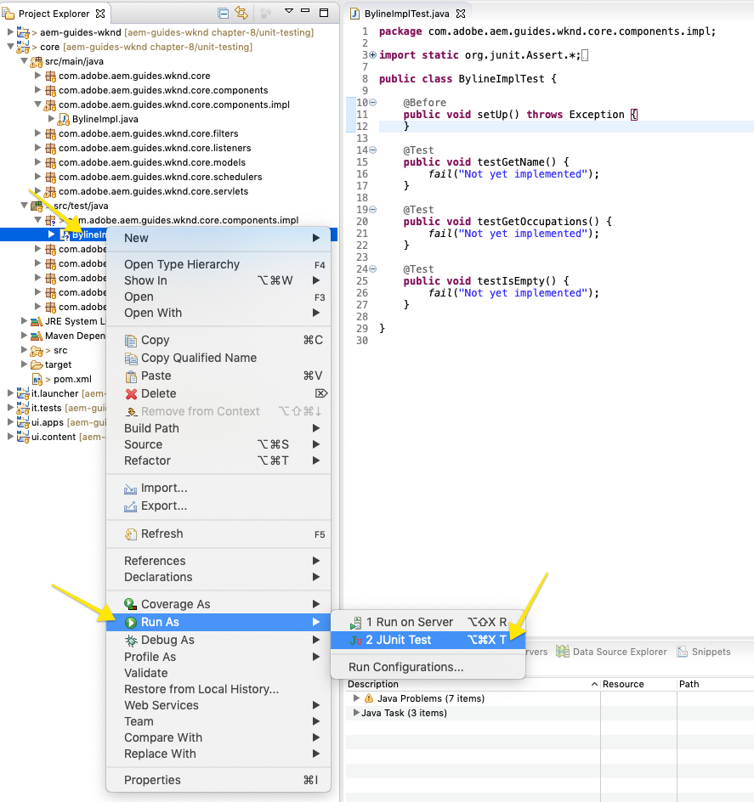Open the New submenu
The height and width of the screenshot is (802, 754).
pos(218,238)
